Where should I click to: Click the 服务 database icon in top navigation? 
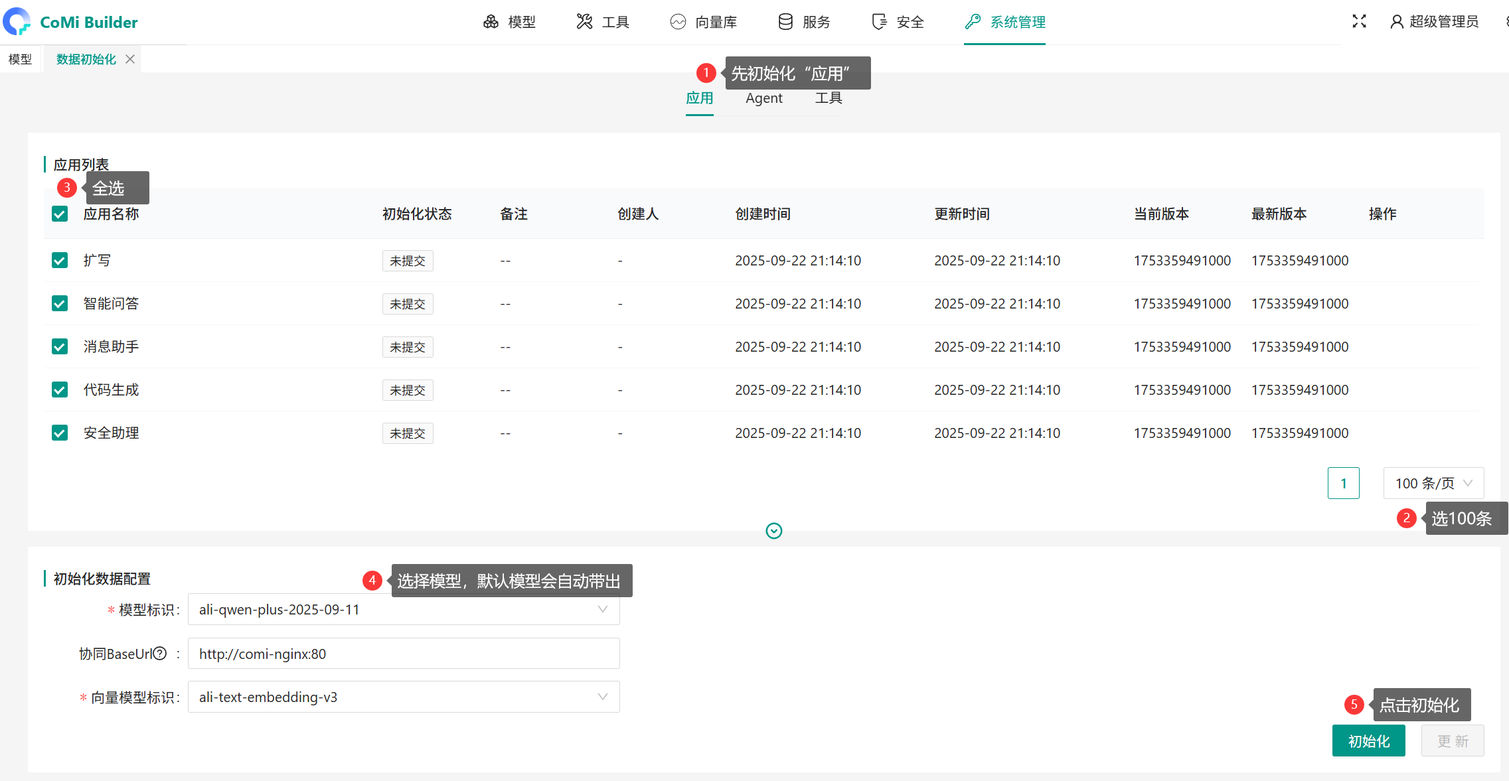pos(785,22)
